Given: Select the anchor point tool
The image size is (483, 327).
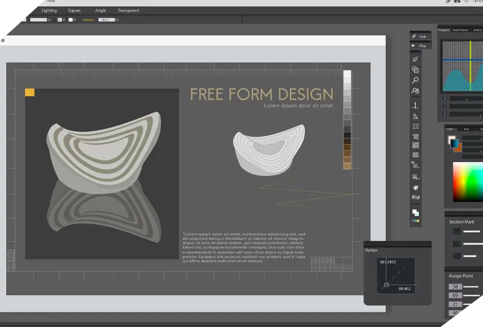Looking at the screenshot, I should point(415,106).
